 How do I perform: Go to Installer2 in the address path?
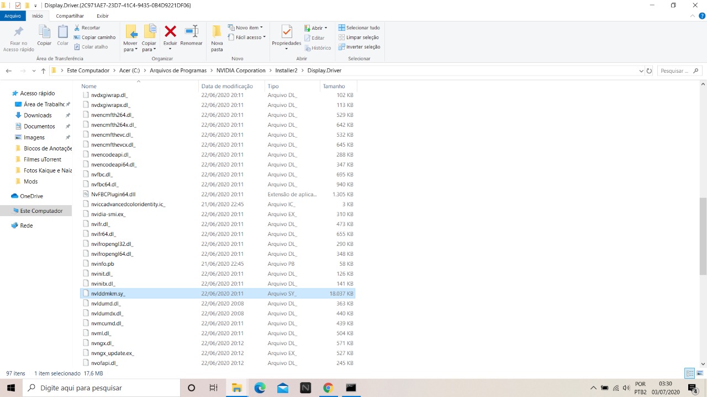[287, 71]
